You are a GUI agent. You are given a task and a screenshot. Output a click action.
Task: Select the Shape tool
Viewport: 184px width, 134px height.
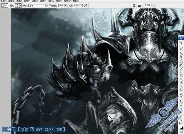pos(181,104)
